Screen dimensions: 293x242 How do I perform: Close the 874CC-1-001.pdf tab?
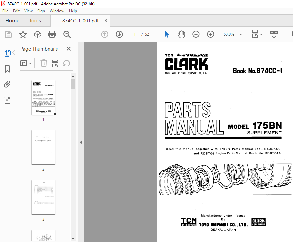[106, 21]
